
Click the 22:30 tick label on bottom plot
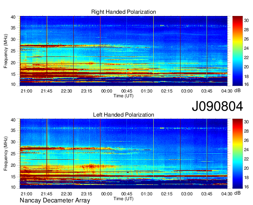point(67,194)
